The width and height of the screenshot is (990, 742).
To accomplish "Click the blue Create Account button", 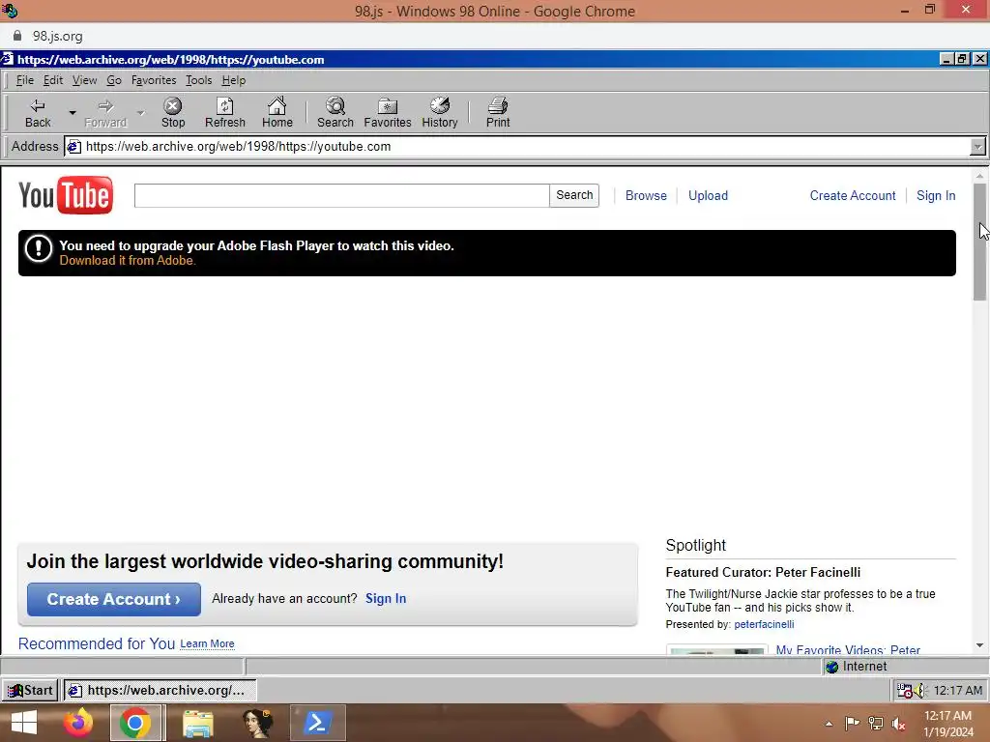I will pyautogui.click(x=114, y=599).
